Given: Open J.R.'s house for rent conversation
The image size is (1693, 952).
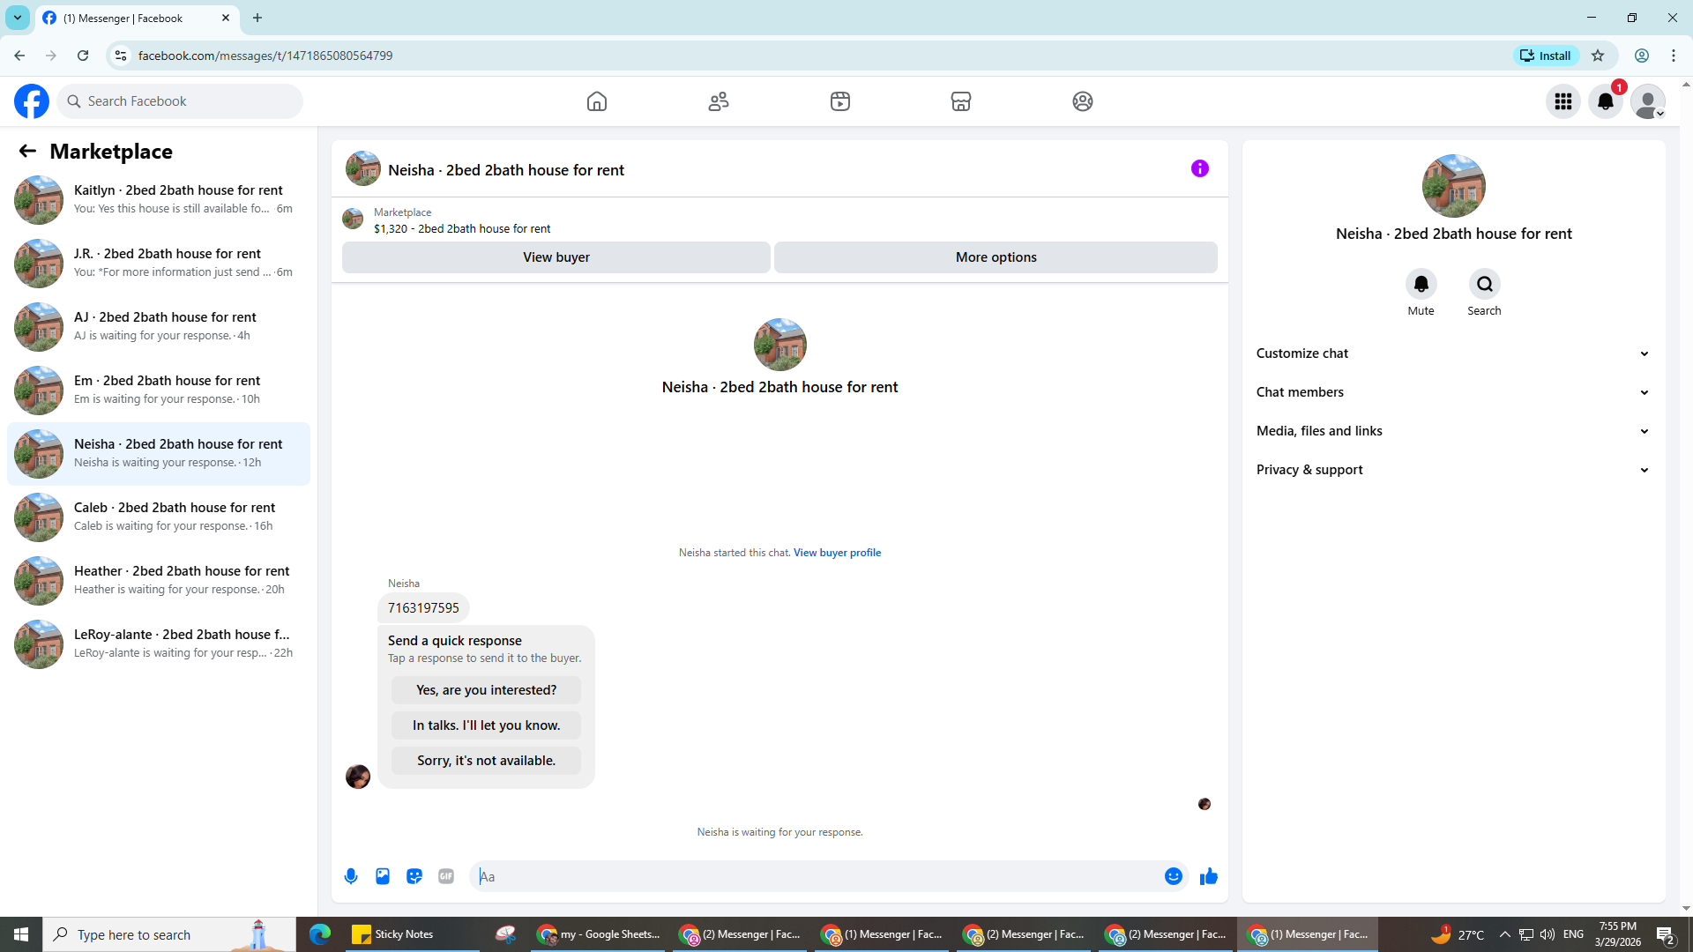Looking at the screenshot, I should pos(159,263).
